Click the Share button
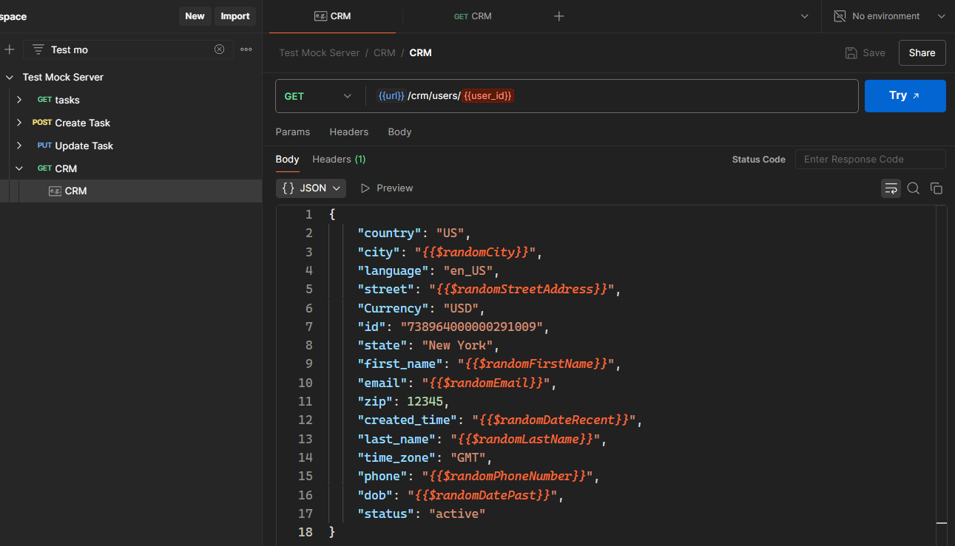Viewport: 955px width, 546px height. pyautogui.click(x=922, y=52)
